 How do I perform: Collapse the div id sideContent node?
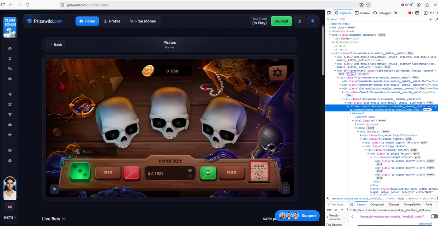[335, 71]
